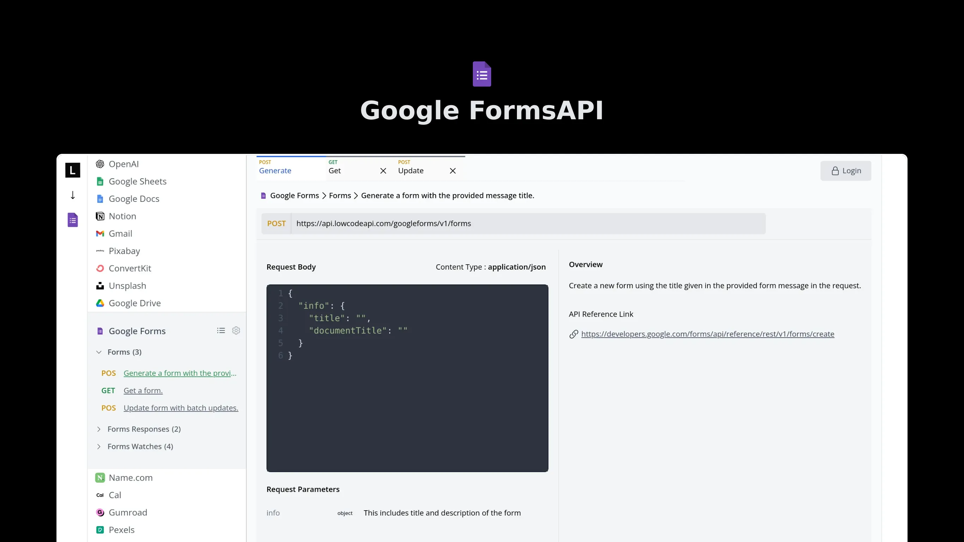Expand the Forms Responses section

[x=99, y=429]
